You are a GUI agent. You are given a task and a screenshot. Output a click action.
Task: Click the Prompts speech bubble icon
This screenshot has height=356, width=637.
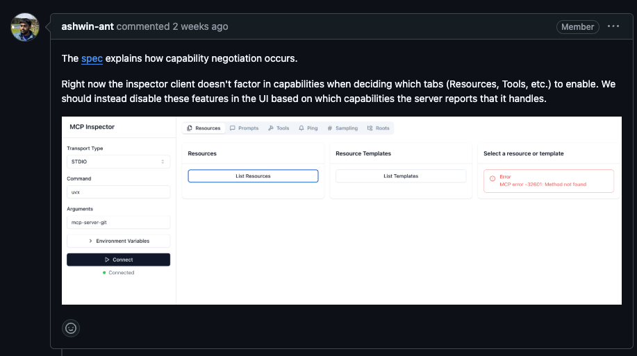coord(233,128)
